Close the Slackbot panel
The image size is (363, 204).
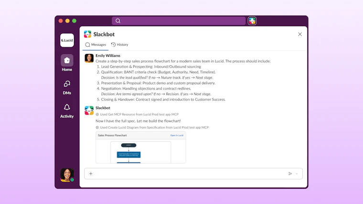300,34
